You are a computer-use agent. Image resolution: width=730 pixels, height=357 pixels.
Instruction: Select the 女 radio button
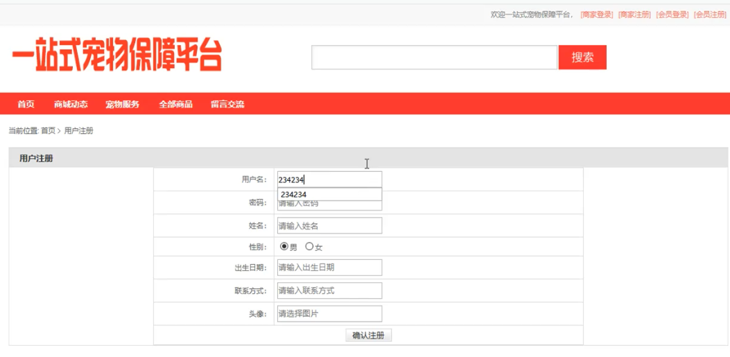(x=309, y=247)
